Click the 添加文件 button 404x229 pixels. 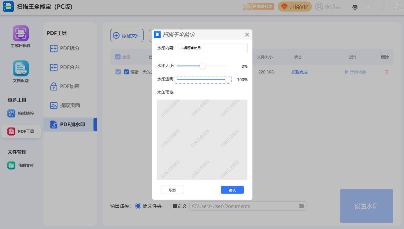click(x=127, y=35)
